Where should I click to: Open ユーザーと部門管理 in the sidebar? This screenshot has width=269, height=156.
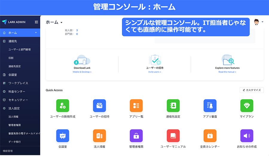click(19, 49)
